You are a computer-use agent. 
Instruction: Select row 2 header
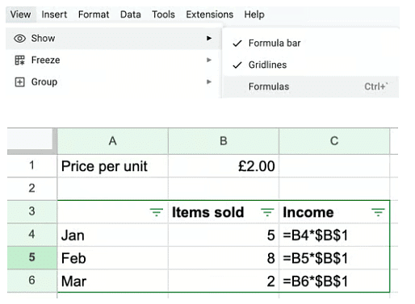coord(32,189)
